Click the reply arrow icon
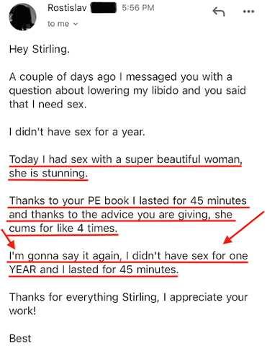Viewport: 267px width, 346px height. pyautogui.click(x=219, y=12)
